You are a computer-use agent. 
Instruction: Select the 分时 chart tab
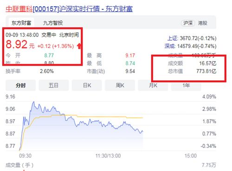point(20,85)
